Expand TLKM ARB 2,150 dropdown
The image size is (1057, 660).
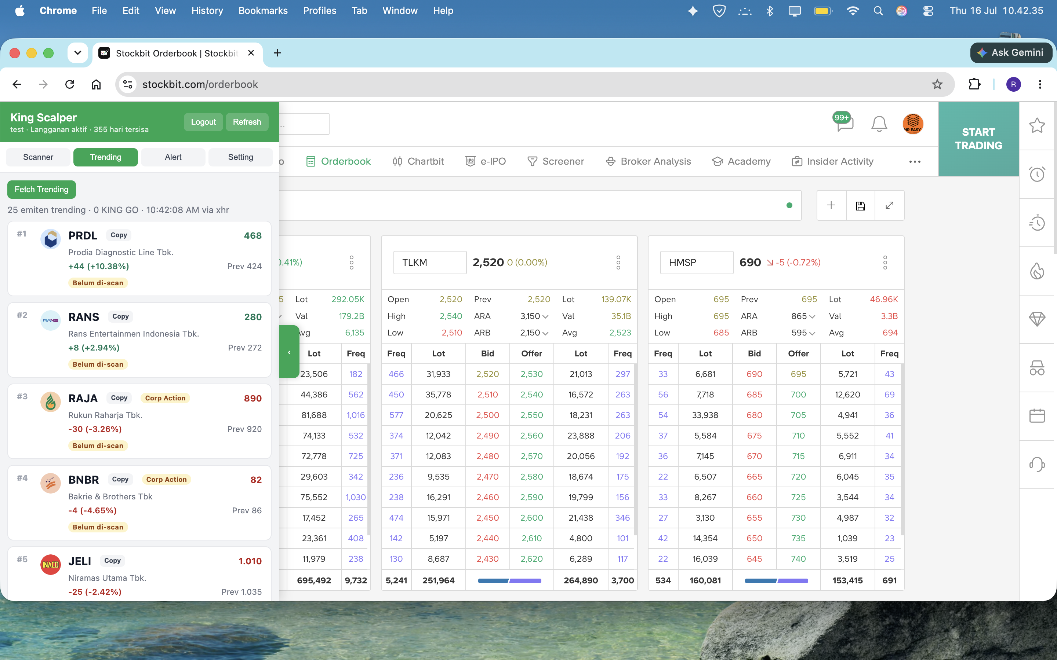pyautogui.click(x=545, y=333)
